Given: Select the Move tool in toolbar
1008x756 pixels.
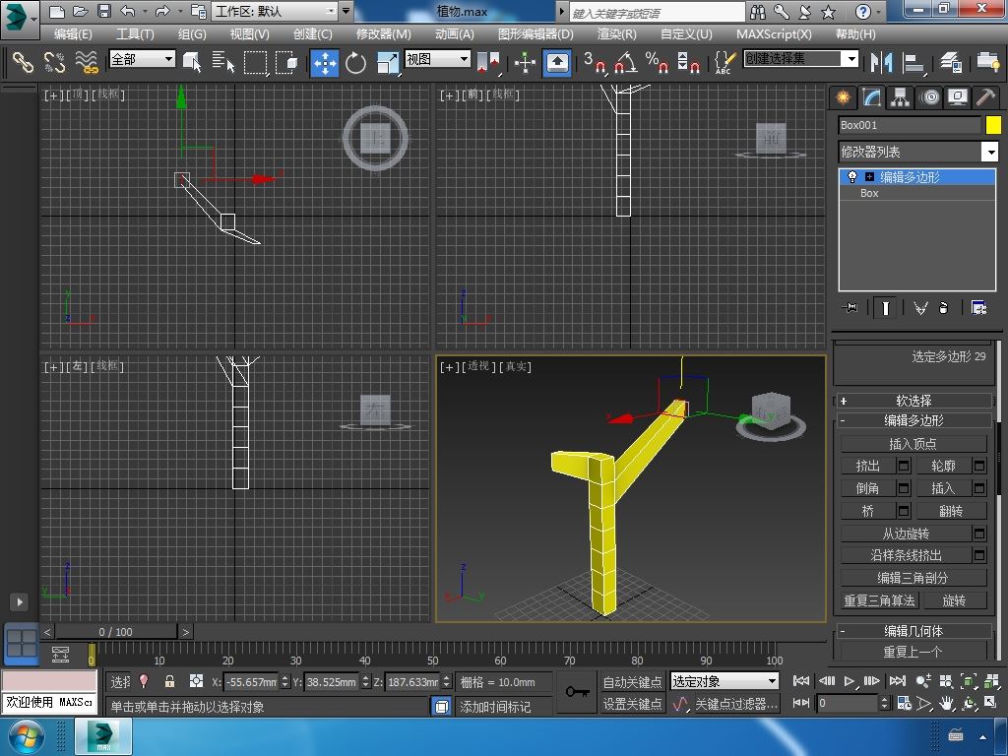Looking at the screenshot, I should pos(325,63).
